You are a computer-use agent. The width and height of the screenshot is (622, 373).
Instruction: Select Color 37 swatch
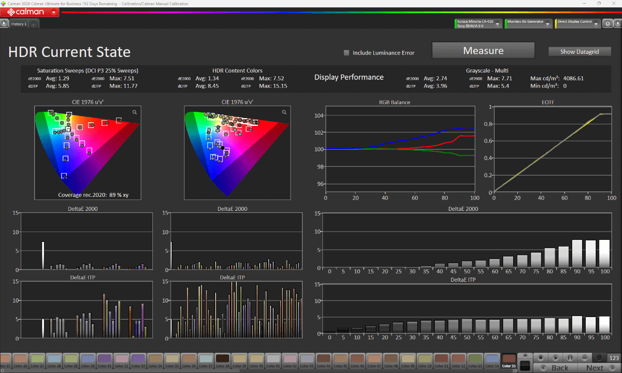click(205, 360)
